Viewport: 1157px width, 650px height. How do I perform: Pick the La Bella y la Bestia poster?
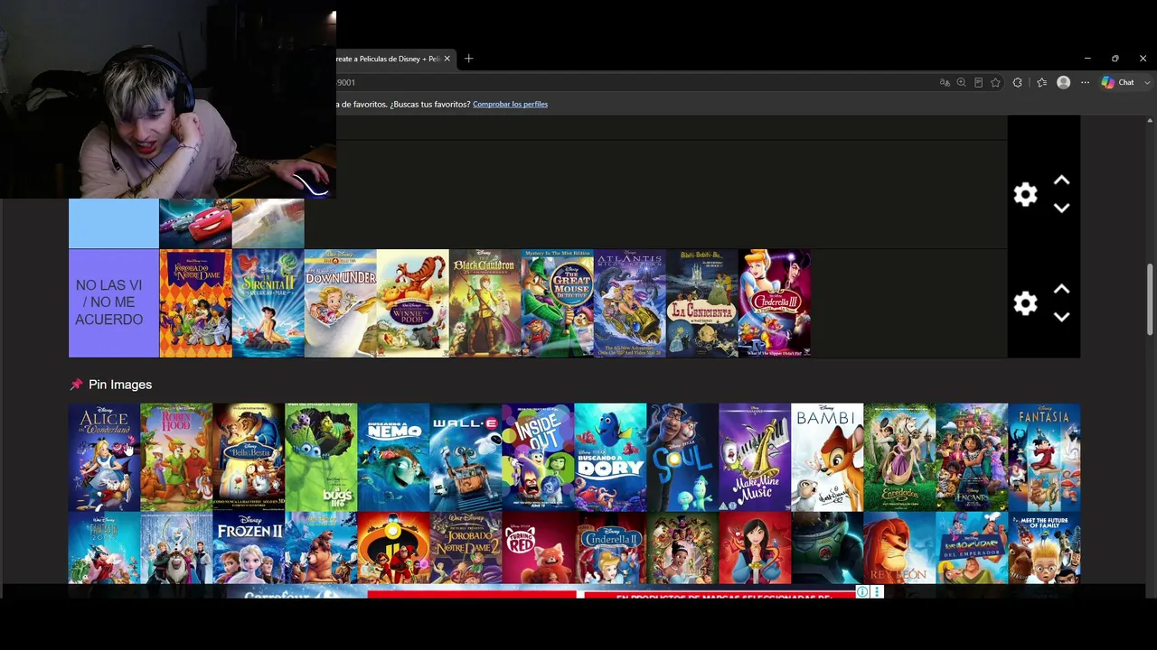[x=249, y=457]
